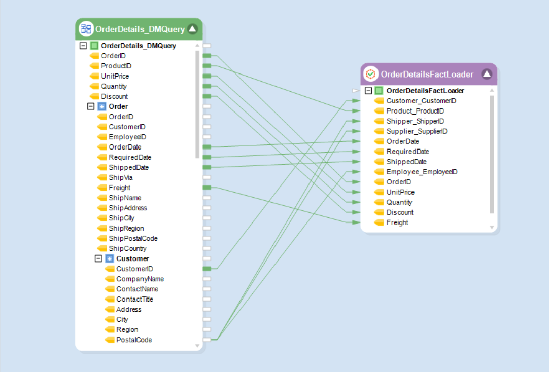Viewport: 549px width, 372px height.
Task: Click the blue Order entity node icon
Action: tap(102, 106)
